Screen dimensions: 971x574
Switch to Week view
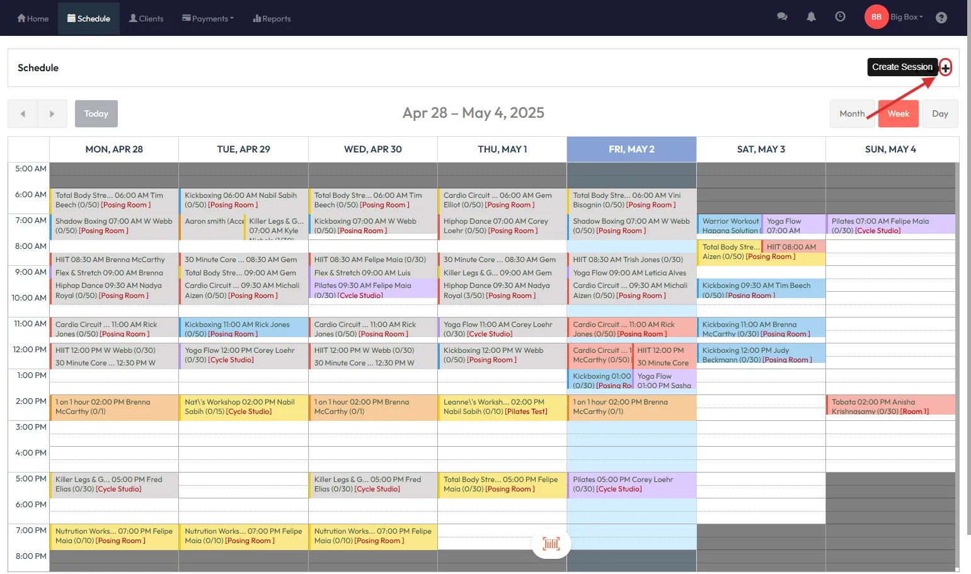click(x=898, y=114)
